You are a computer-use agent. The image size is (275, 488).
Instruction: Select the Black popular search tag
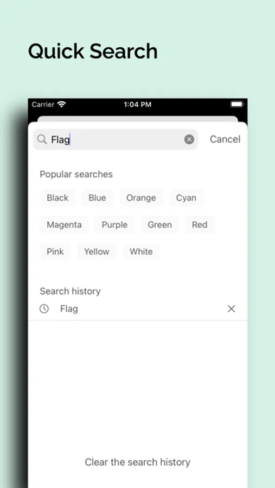pyautogui.click(x=57, y=197)
